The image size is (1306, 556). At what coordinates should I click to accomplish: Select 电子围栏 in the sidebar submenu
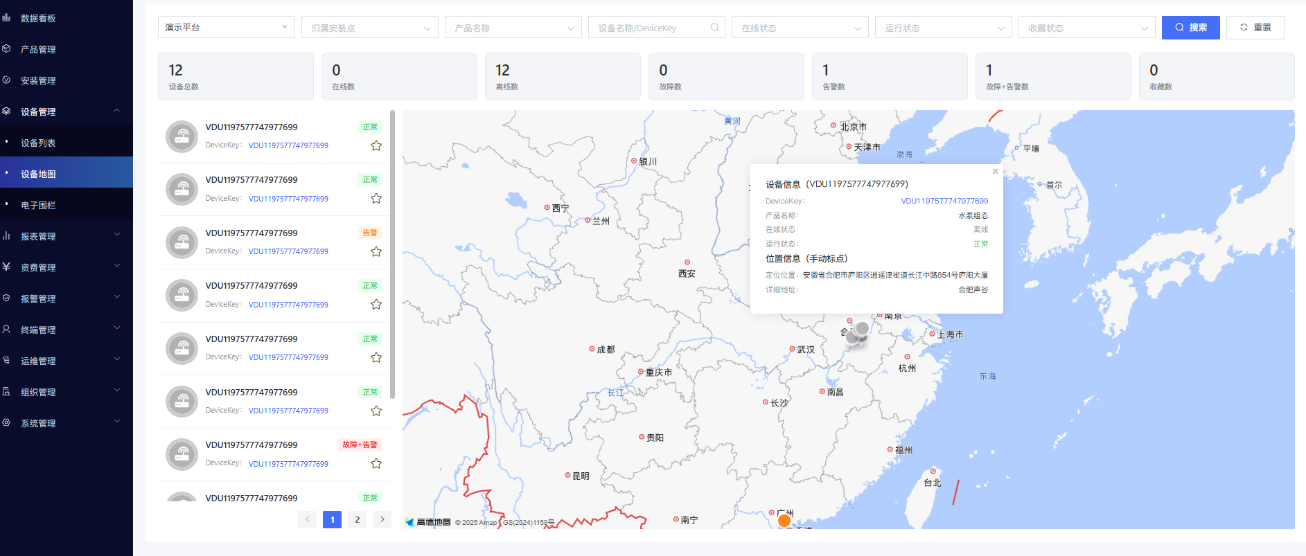[x=38, y=205]
